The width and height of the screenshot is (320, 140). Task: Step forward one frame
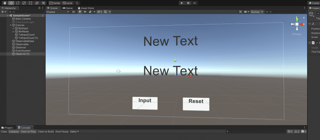[195, 3]
